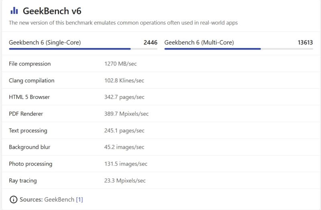Select the Text processing row label

[28, 131]
